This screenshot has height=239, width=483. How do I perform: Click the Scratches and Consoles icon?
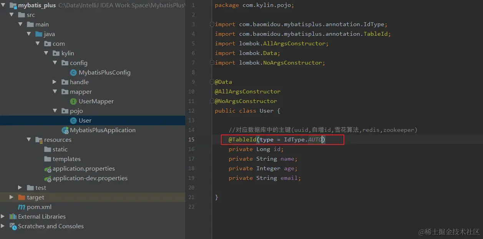(13, 226)
